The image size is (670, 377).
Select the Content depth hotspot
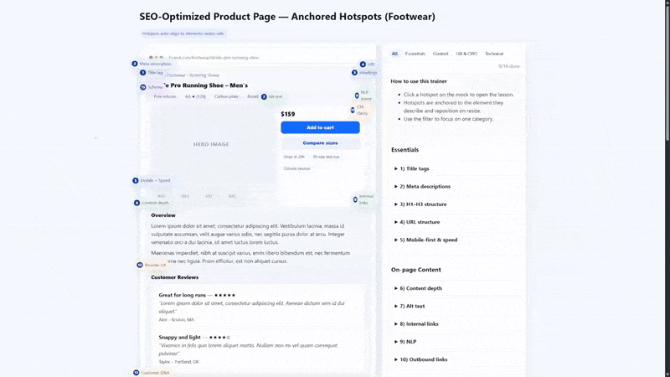[x=137, y=203]
